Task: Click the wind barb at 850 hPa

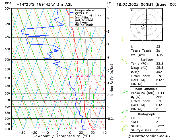Action: 125,111
